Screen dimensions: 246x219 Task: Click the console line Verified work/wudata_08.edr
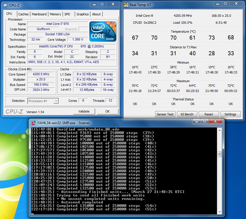tap(75, 129)
